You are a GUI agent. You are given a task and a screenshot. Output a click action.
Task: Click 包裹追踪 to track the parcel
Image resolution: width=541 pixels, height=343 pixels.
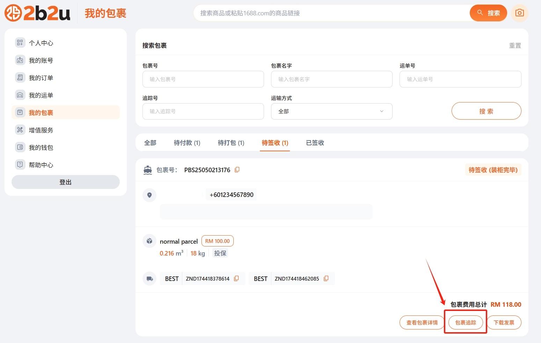(465, 322)
